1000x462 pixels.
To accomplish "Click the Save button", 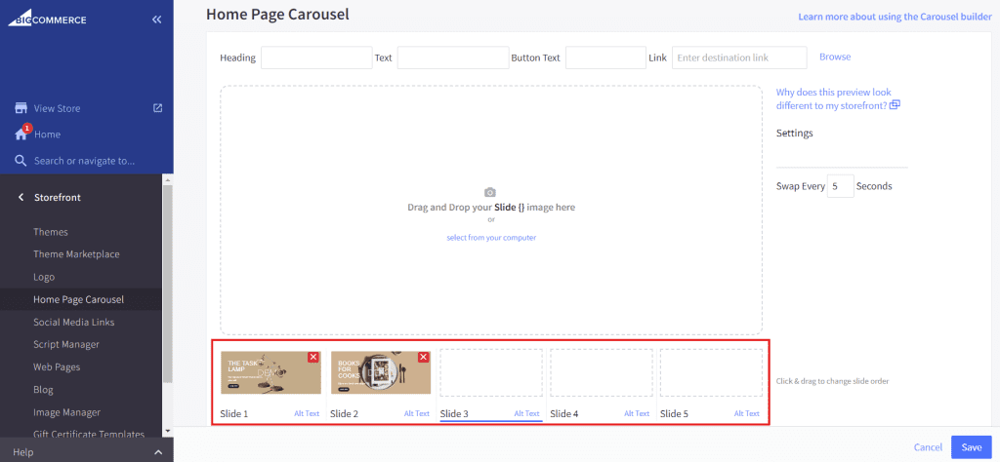I will tap(972, 447).
